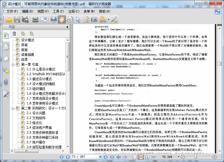
Task: Activate the select text tool
Action: point(86,19)
